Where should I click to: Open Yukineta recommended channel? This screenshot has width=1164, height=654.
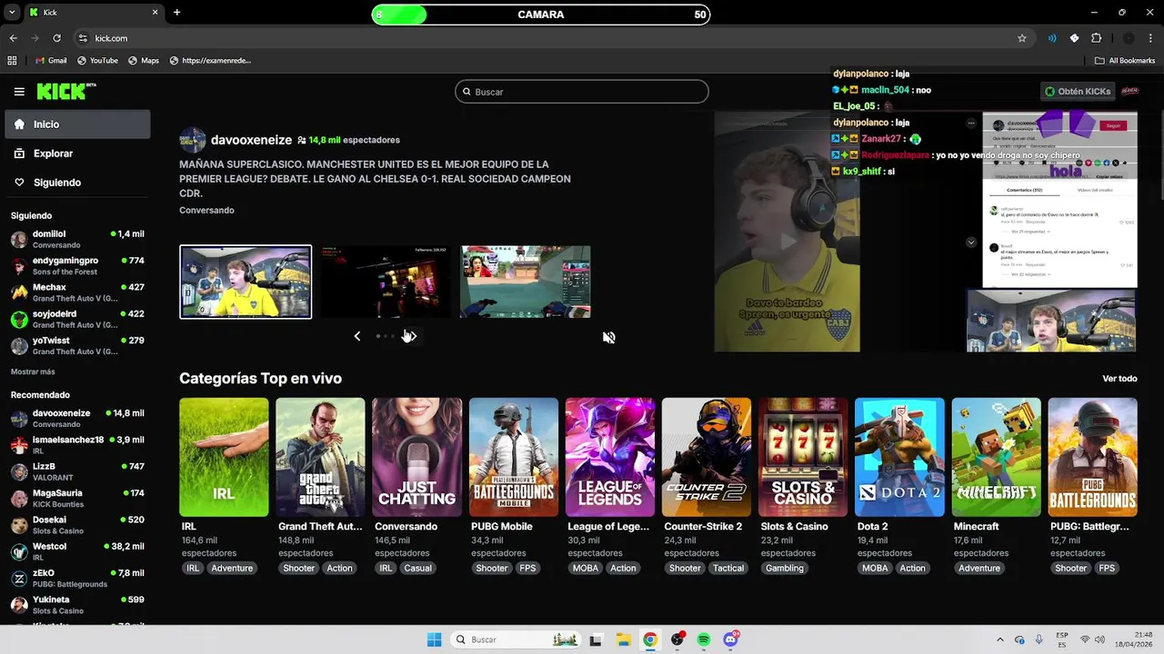point(77,605)
